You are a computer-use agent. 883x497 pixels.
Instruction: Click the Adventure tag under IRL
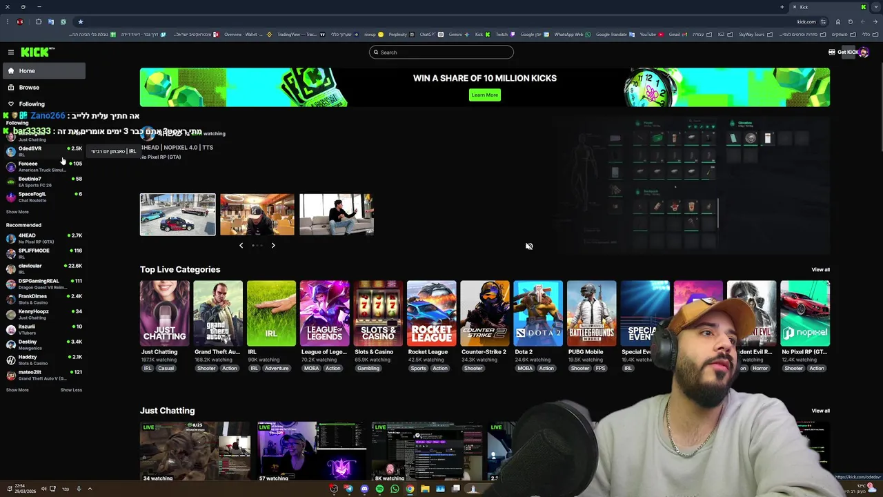(x=277, y=369)
